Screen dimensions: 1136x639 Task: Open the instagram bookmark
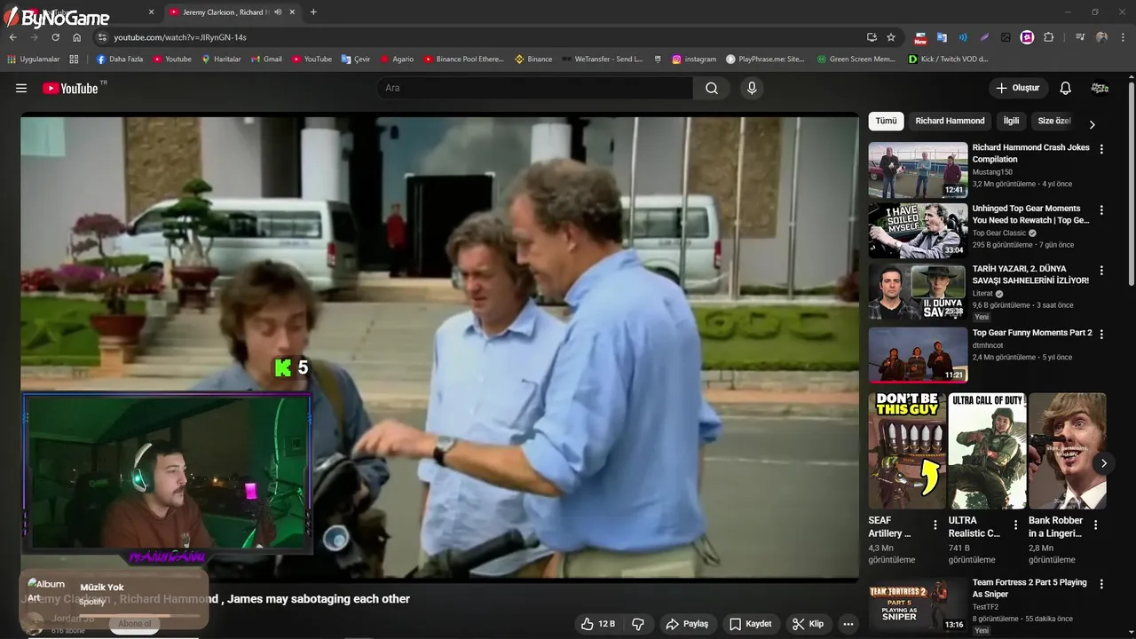pos(694,59)
